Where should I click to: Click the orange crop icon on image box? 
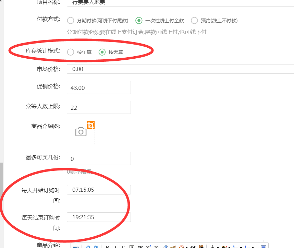click(x=90, y=125)
